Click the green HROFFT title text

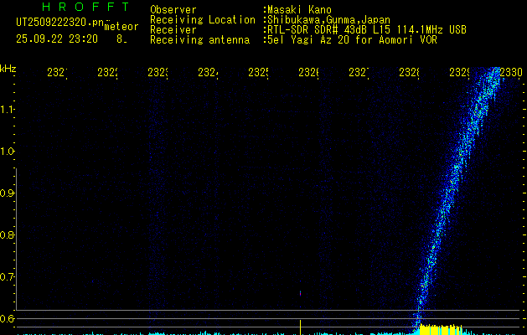pyautogui.click(x=85, y=7)
